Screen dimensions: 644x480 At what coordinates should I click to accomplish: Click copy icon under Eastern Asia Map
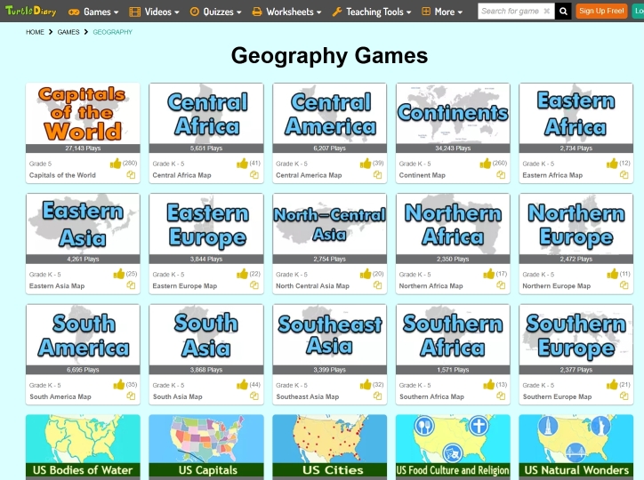click(131, 285)
